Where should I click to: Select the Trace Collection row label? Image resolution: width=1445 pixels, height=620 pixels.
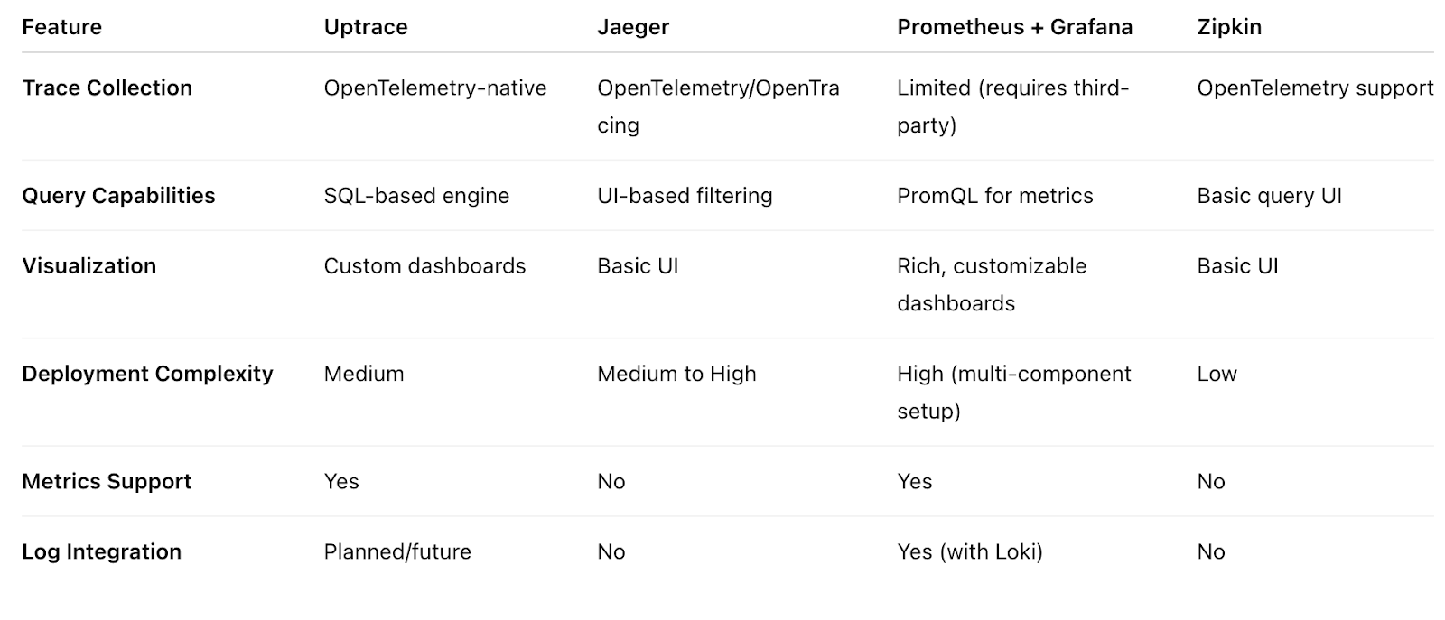(107, 88)
